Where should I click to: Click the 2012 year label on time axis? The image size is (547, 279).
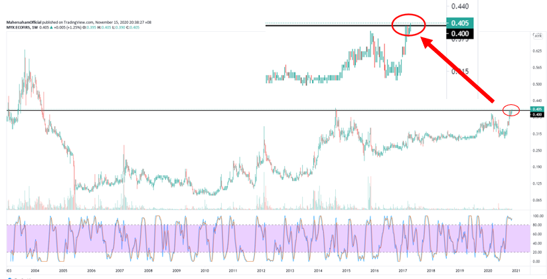click(x=262, y=270)
